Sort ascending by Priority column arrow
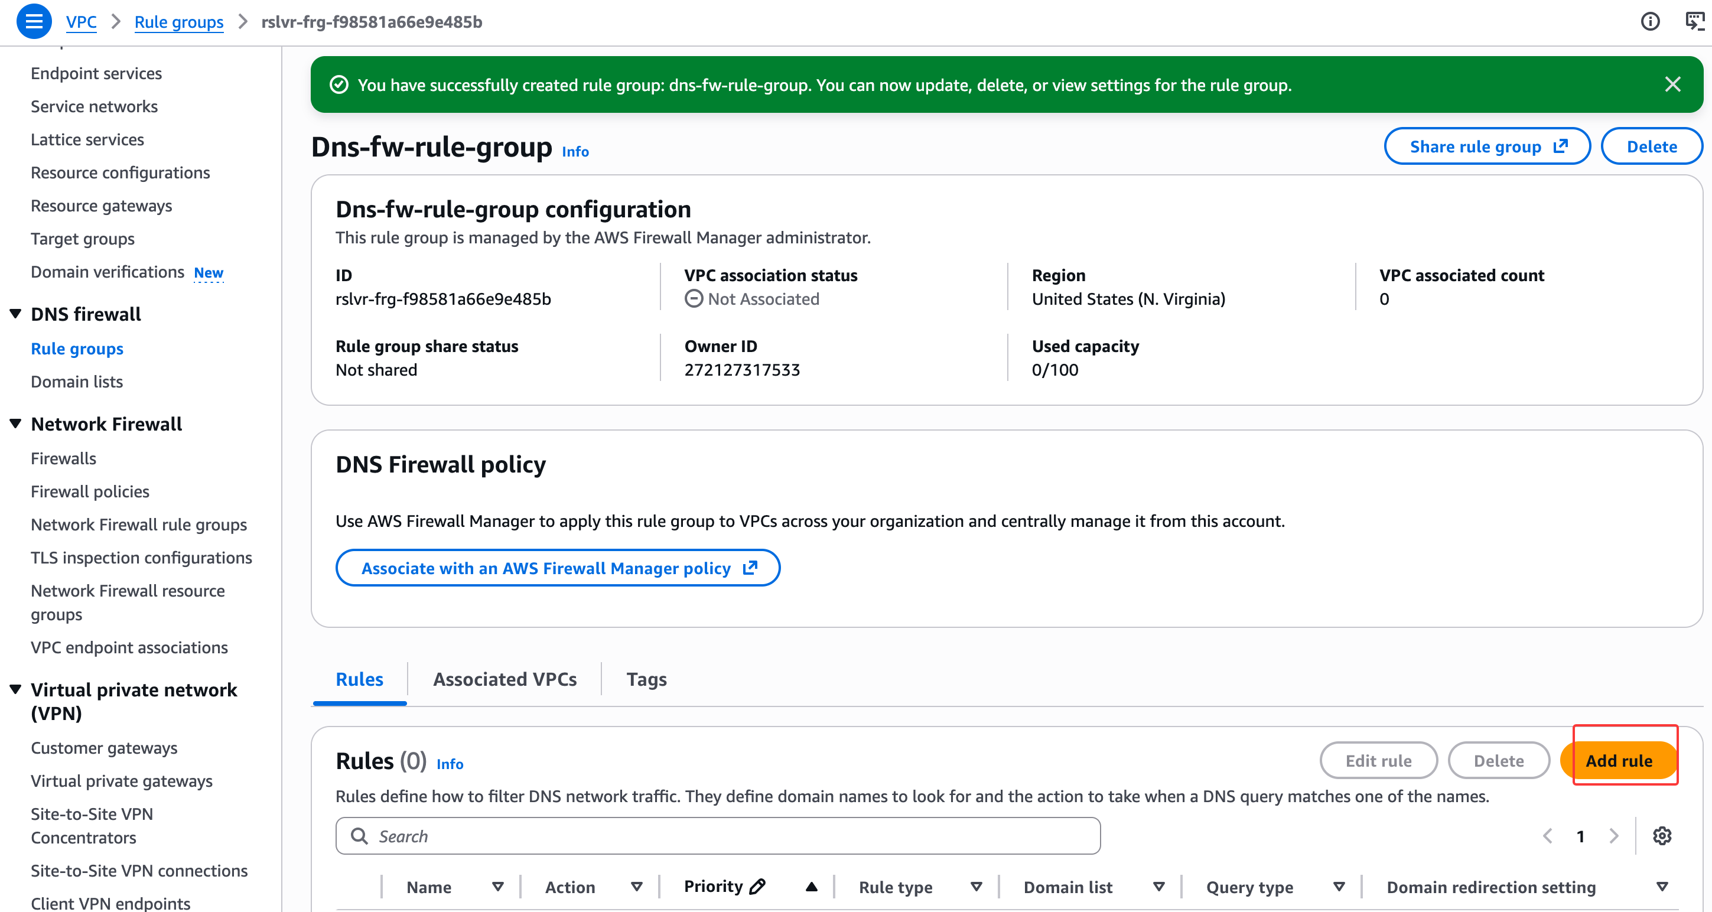Viewport: 1712px width, 912px height. tap(811, 886)
